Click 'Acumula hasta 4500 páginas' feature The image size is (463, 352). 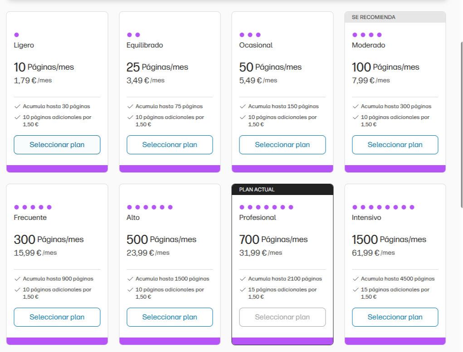coord(398,279)
